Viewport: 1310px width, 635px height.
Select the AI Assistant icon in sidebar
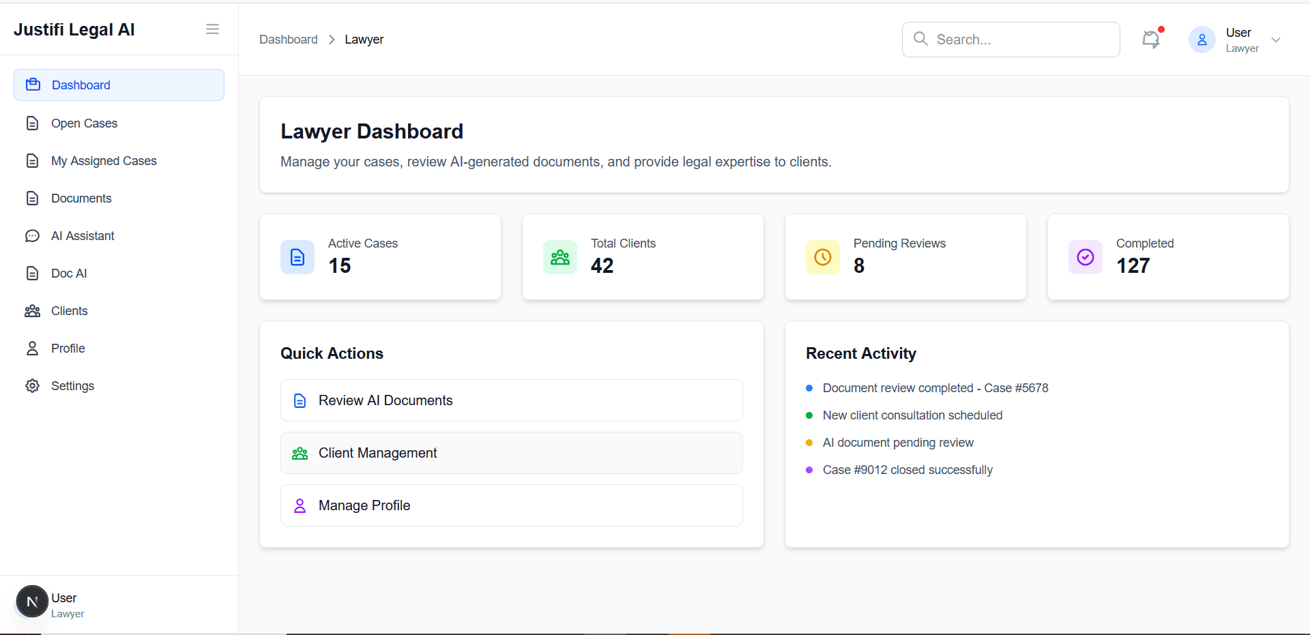tap(33, 235)
